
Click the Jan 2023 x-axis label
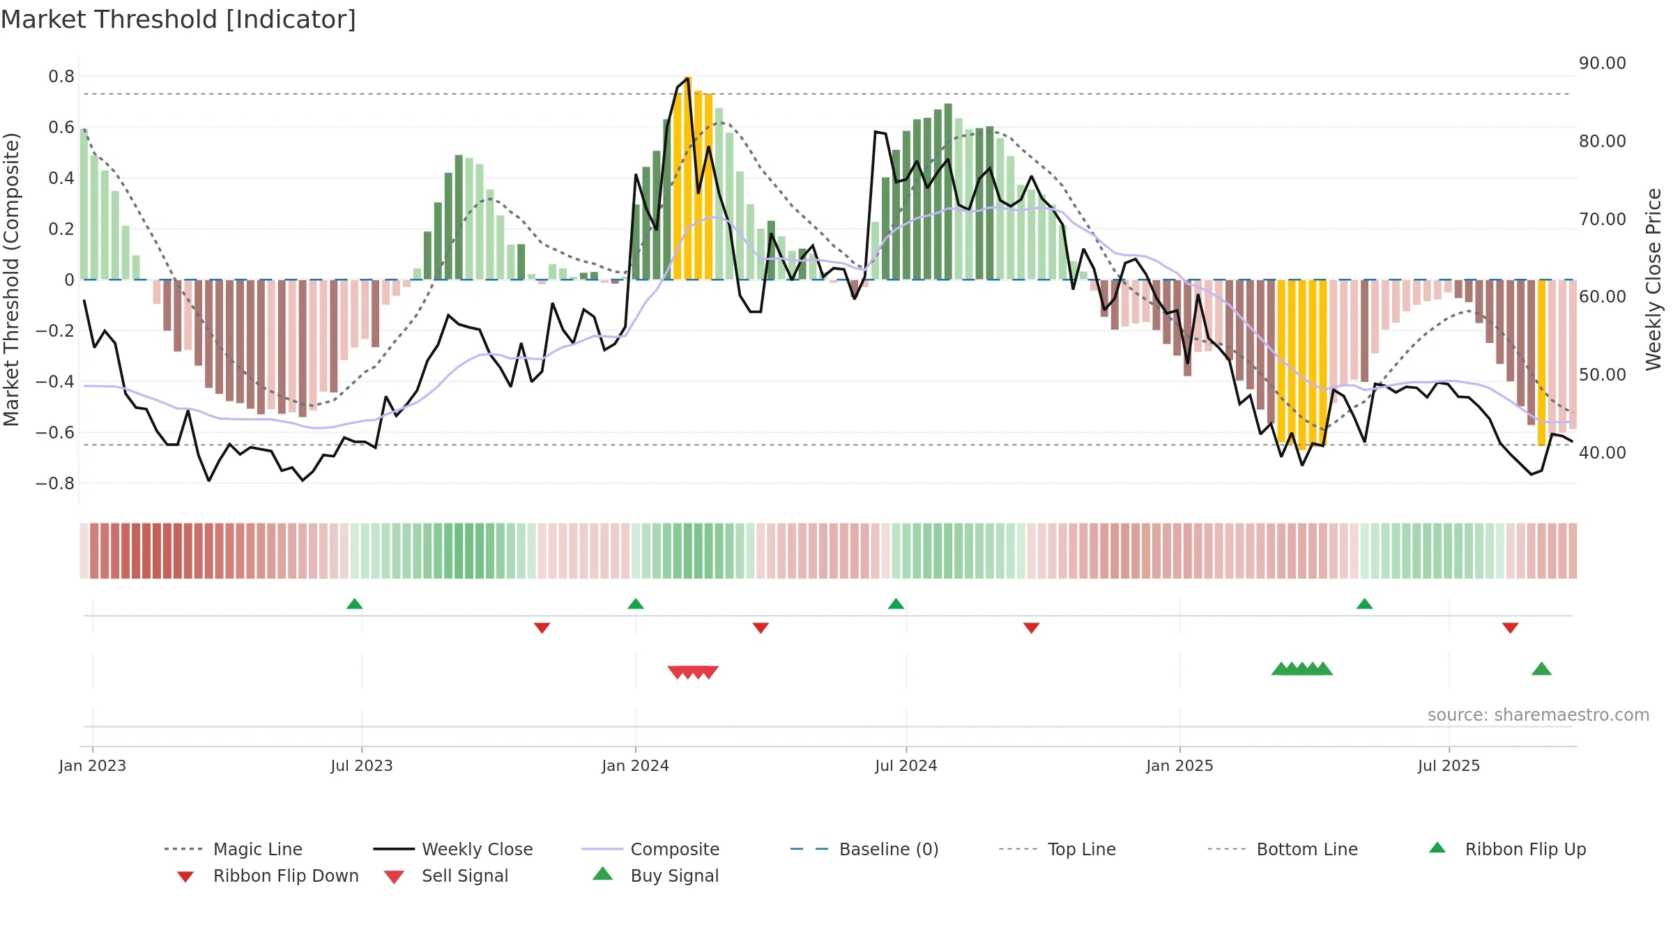(93, 765)
